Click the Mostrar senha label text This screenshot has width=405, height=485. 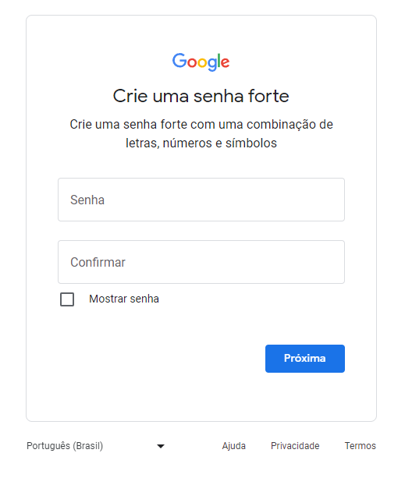pos(124,299)
